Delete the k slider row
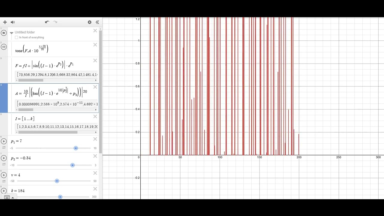The height and width of the screenshot is (216, 384). 95,189
